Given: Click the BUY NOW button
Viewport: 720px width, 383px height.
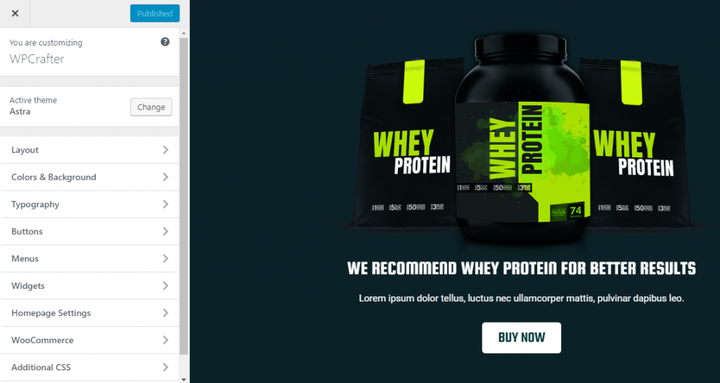Looking at the screenshot, I should coord(521,337).
